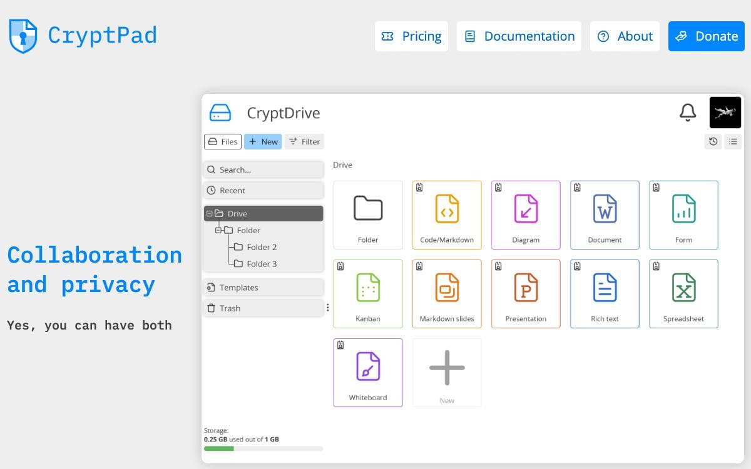
Task: Click lock badge on Whiteboard tile
Action: (340, 345)
